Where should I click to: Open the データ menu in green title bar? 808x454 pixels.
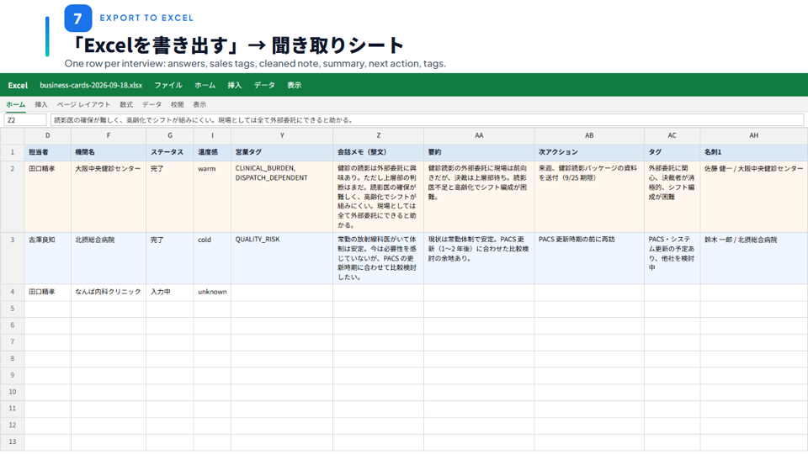tap(264, 86)
